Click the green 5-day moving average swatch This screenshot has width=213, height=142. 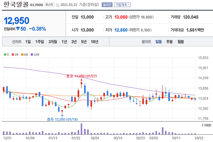5,54
